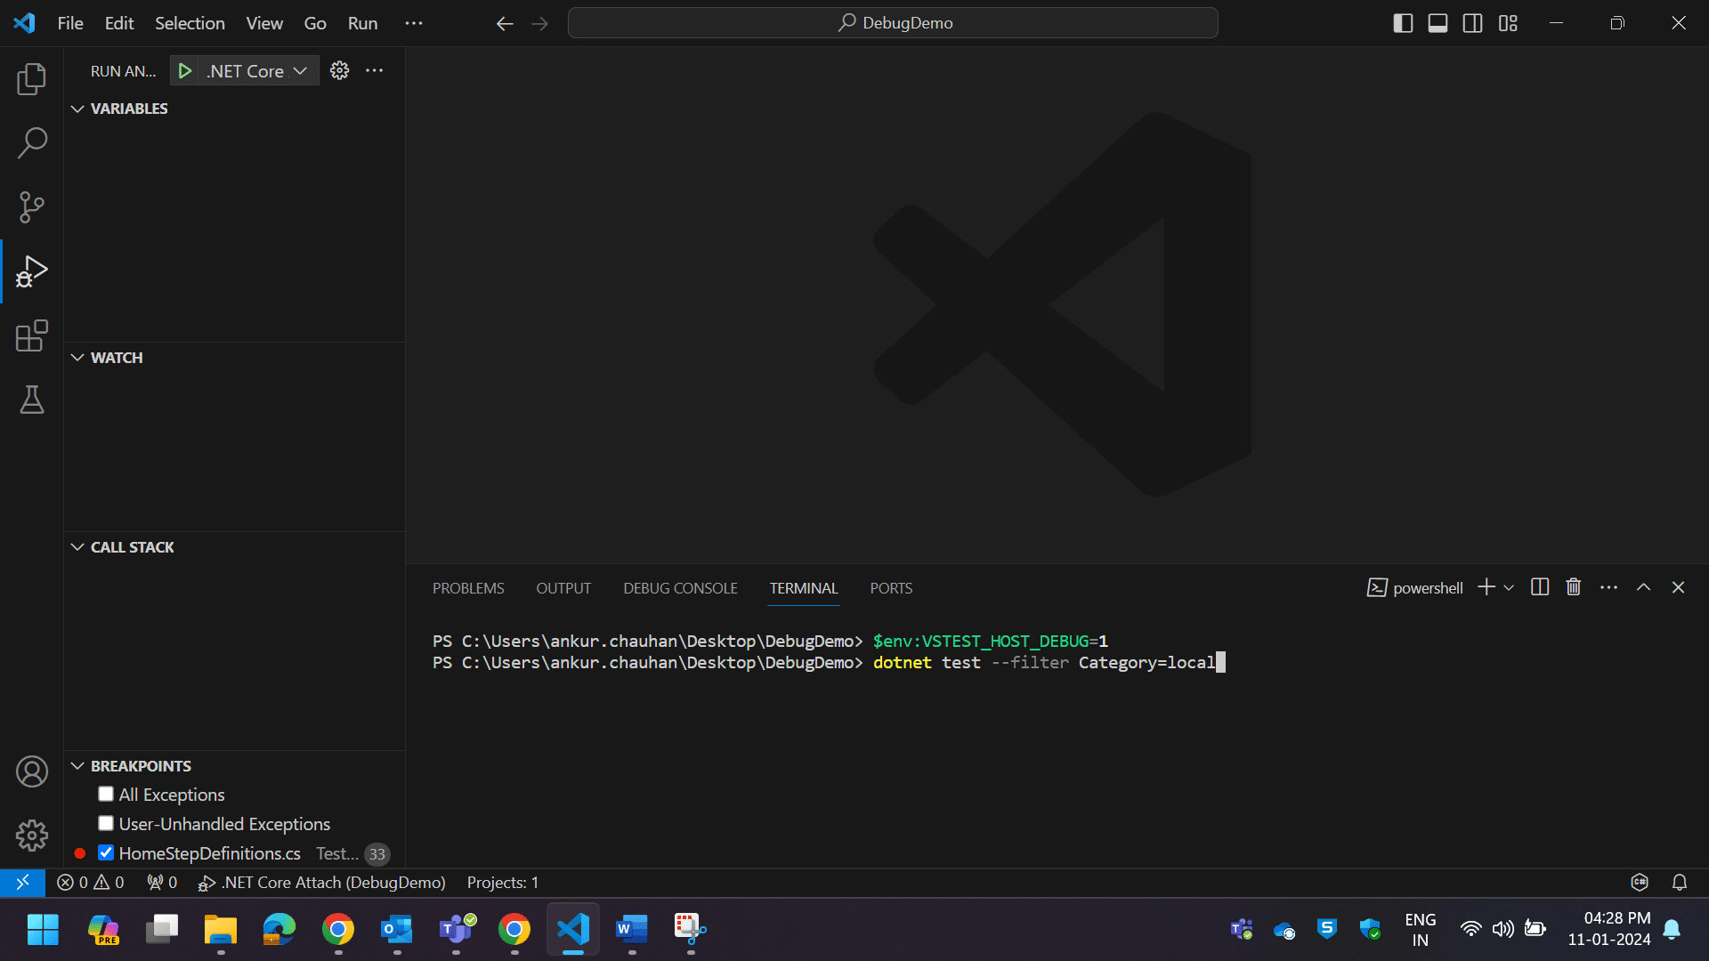Start debugging with green play button

tap(184, 71)
